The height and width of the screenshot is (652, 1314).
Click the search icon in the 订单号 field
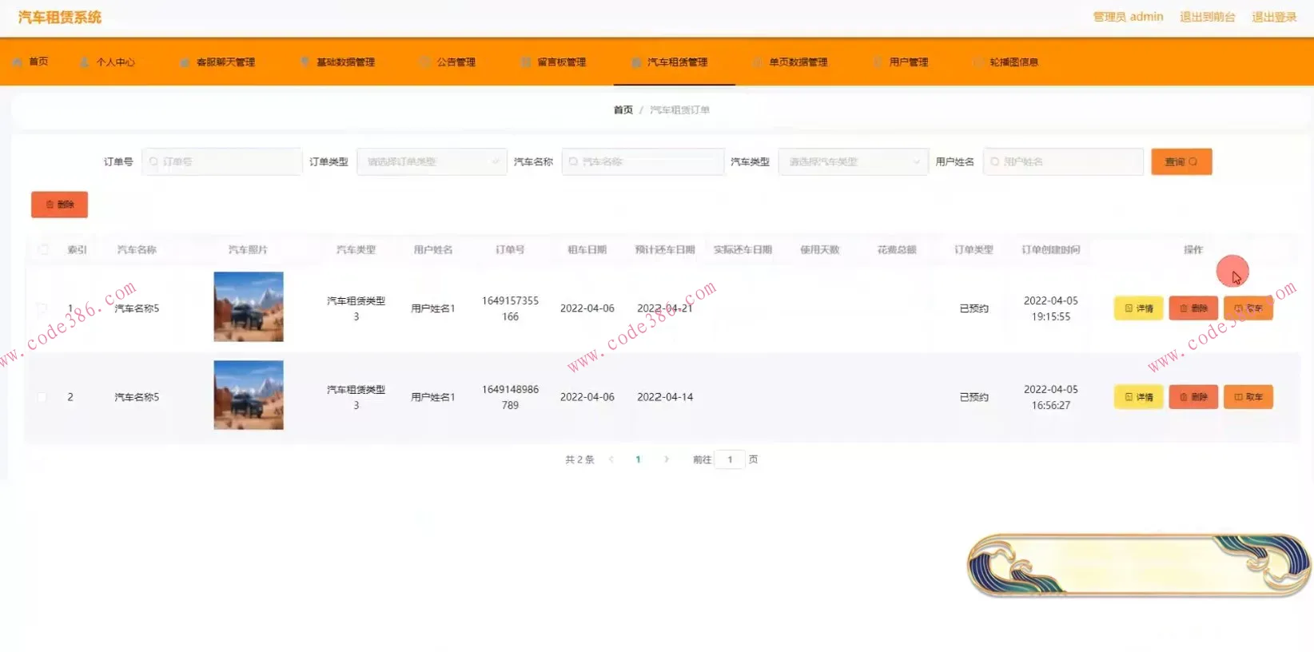153,162
